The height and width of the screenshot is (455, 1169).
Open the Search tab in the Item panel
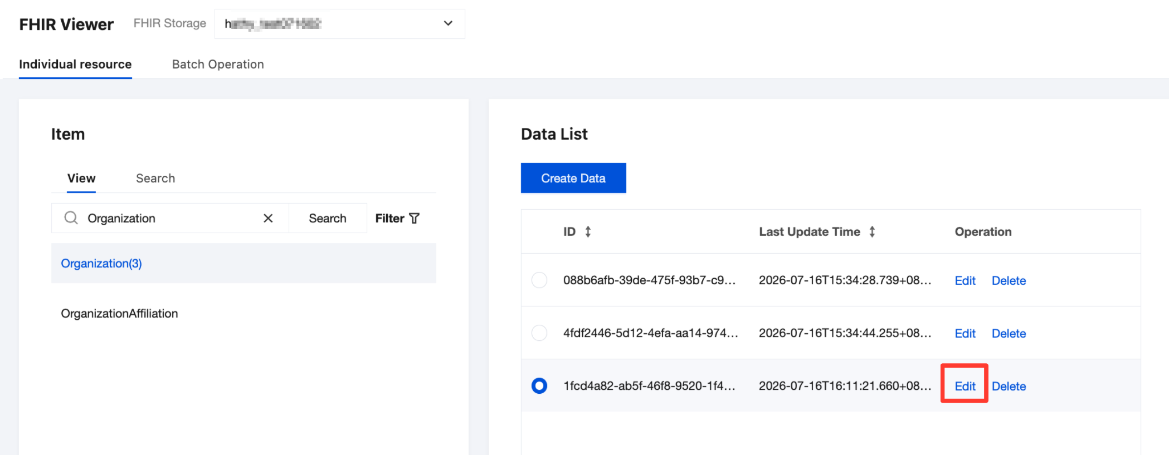(155, 178)
